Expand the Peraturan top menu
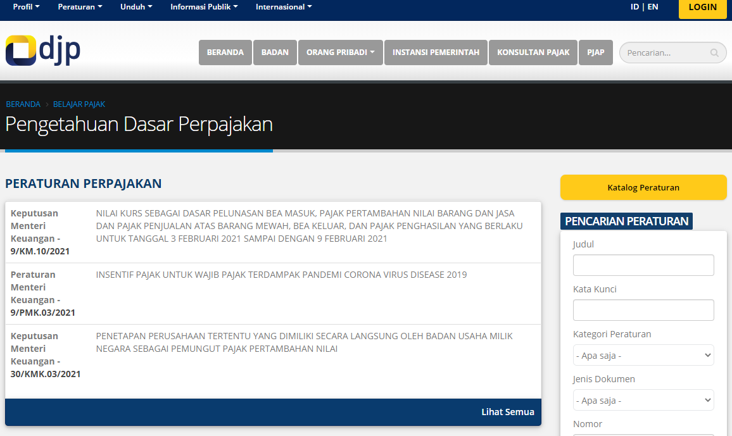Screen dimensions: 732x436 click(x=80, y=7)
